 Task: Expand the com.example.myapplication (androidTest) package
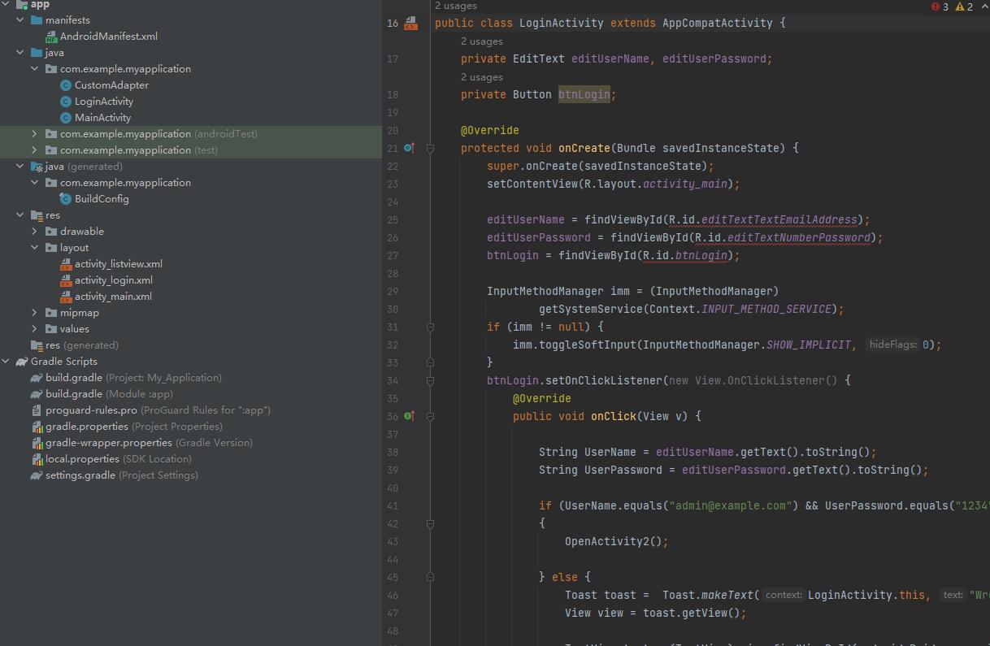point(34,134)
